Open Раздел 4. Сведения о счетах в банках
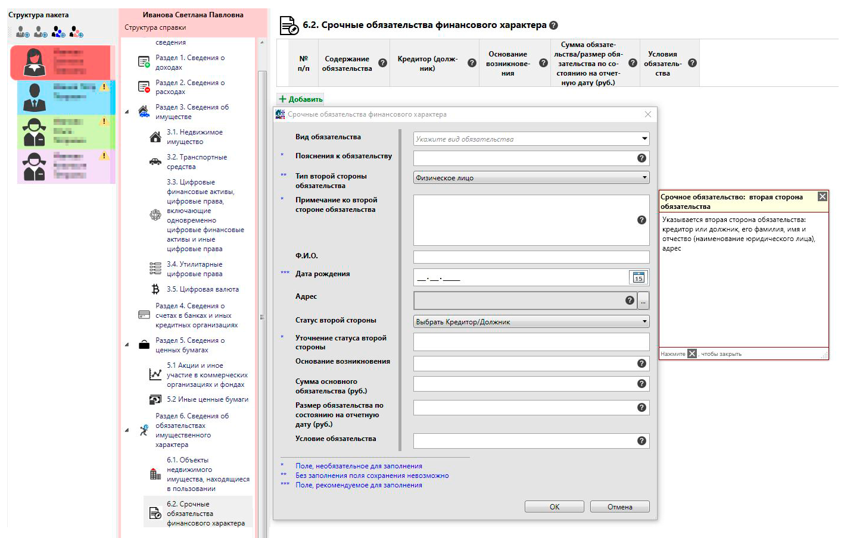Screen dimensions: 841x538 [x=197, y=315]
